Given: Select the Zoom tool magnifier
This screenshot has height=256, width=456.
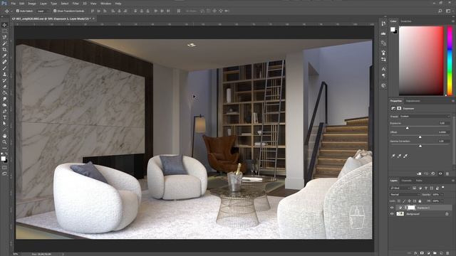Looking at the screenshot, I should click(x=4, y=142).
